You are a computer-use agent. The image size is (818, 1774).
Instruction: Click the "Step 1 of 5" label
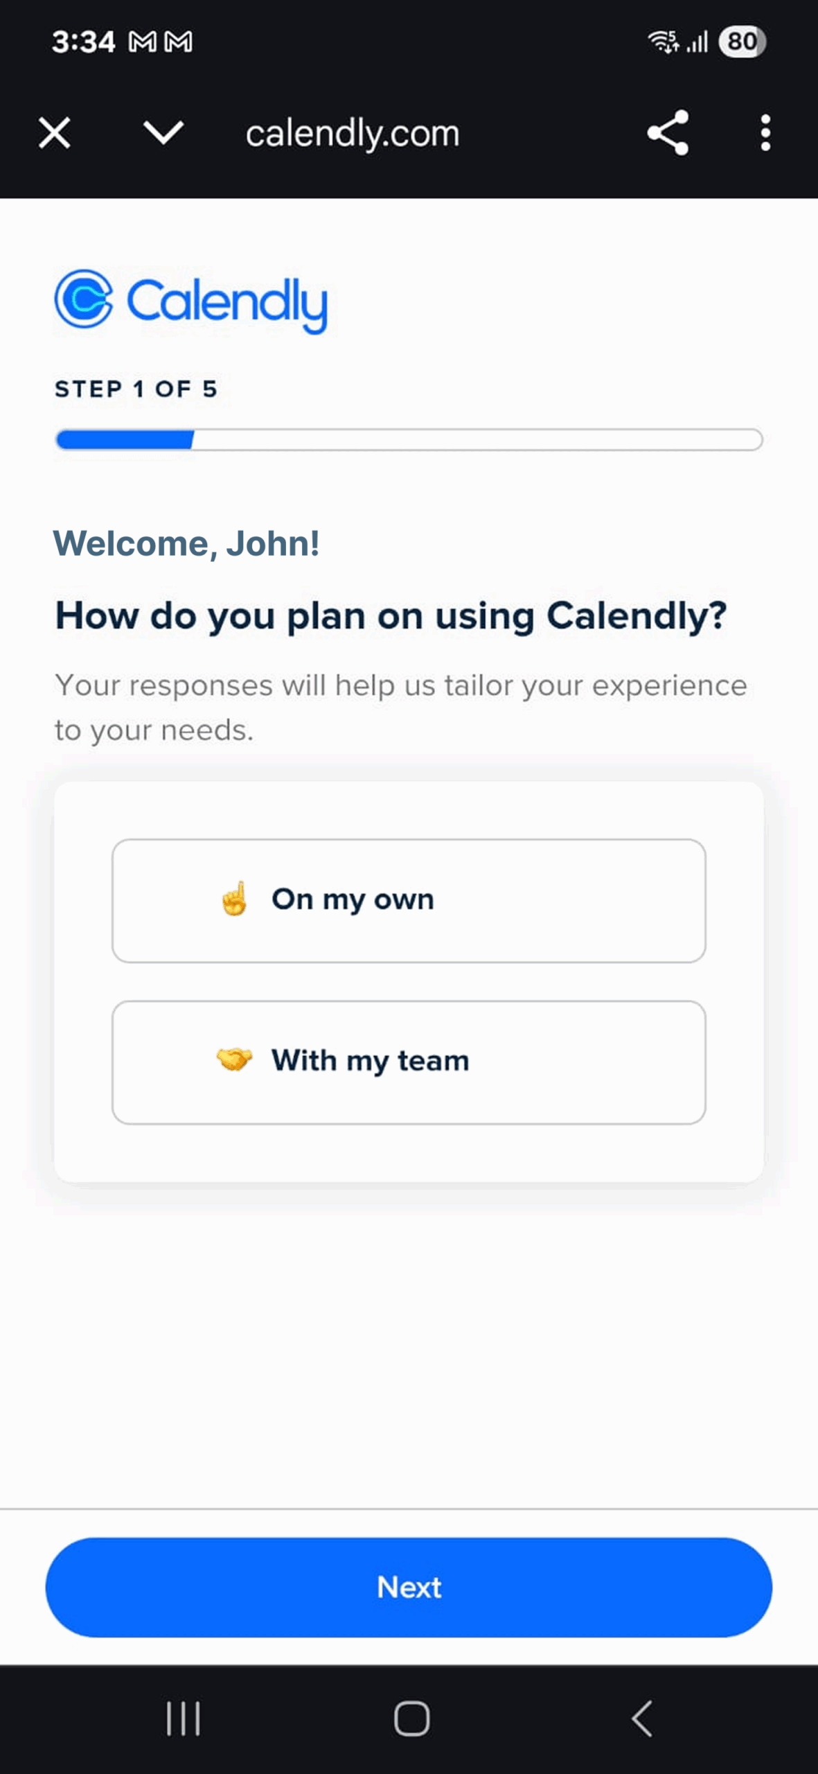coord(136,389)
